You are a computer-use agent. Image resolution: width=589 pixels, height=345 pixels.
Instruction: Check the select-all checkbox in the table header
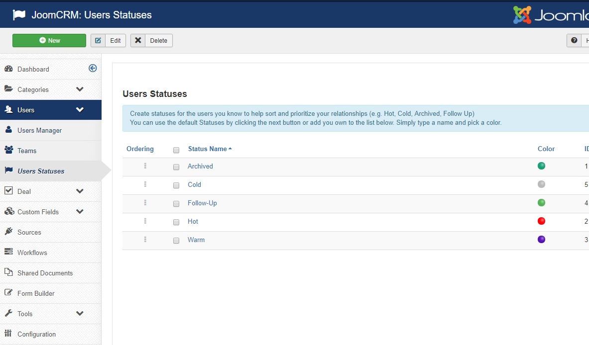pos(176,149)
